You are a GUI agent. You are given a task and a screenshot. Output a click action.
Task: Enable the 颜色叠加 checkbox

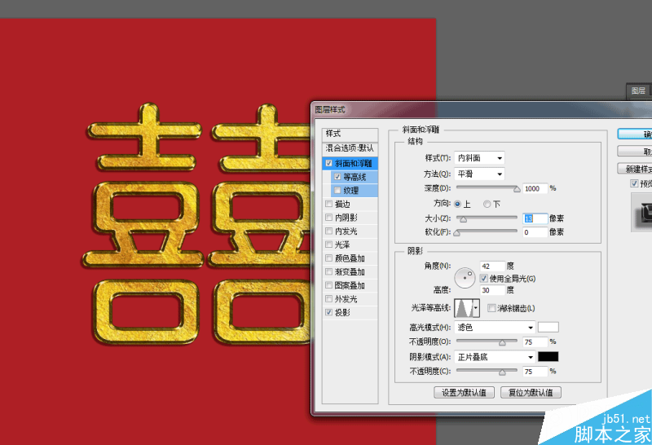coord(329,258)
